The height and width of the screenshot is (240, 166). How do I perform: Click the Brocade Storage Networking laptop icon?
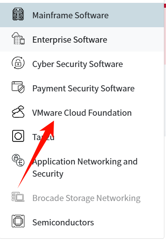coord(18,197)
